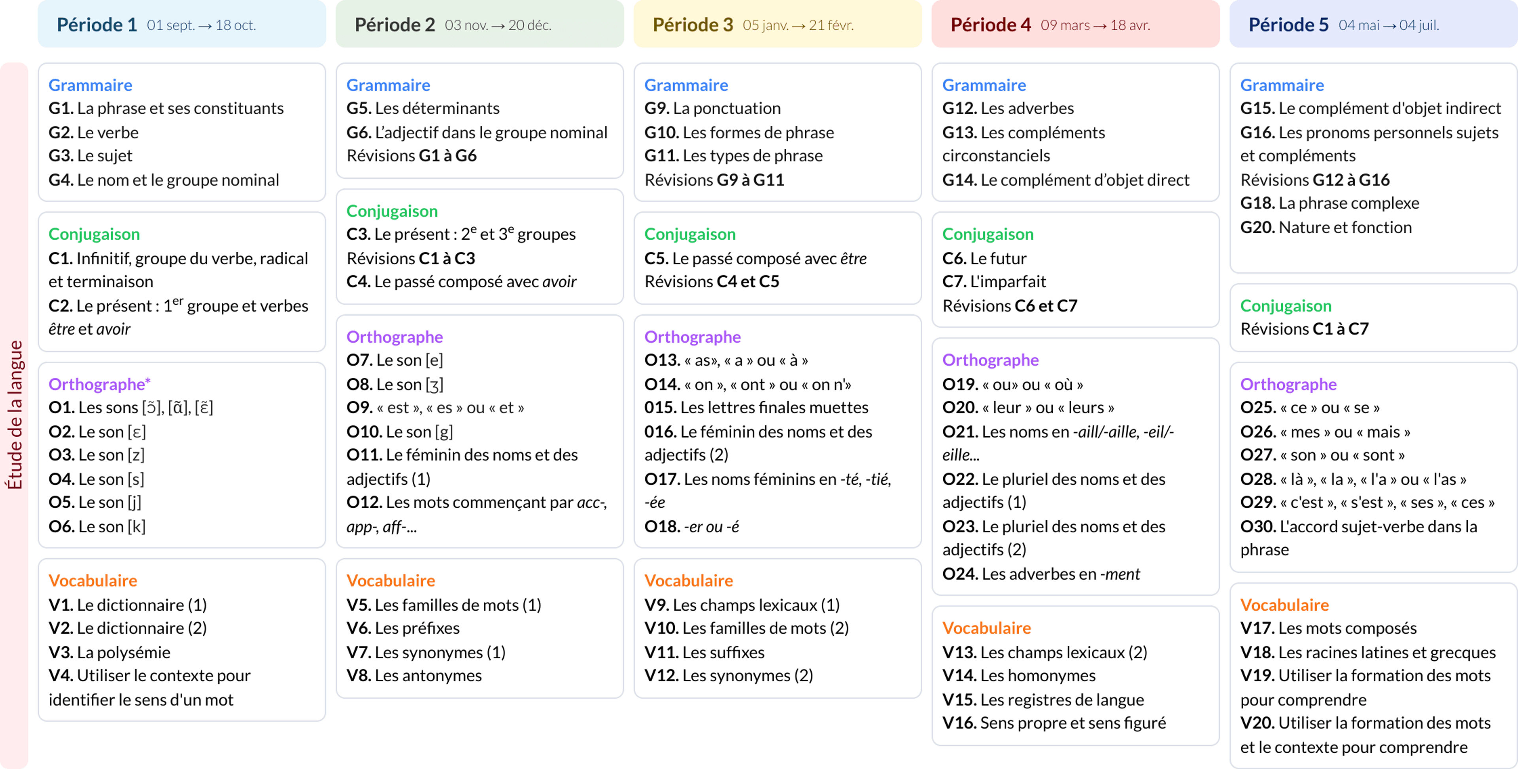The width and height of the screenshot is (1518, 769).
Task: Select G10. Les formes de phrase
Action: (x=739, y=133)
